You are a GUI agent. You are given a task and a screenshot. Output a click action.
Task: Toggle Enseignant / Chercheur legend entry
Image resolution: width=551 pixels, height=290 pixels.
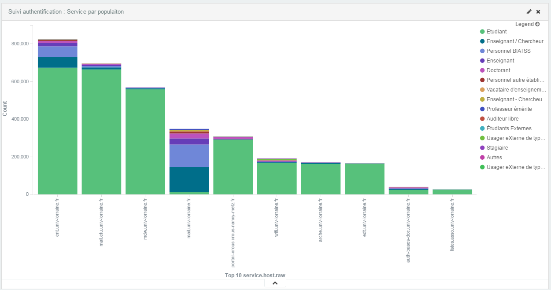514,41
